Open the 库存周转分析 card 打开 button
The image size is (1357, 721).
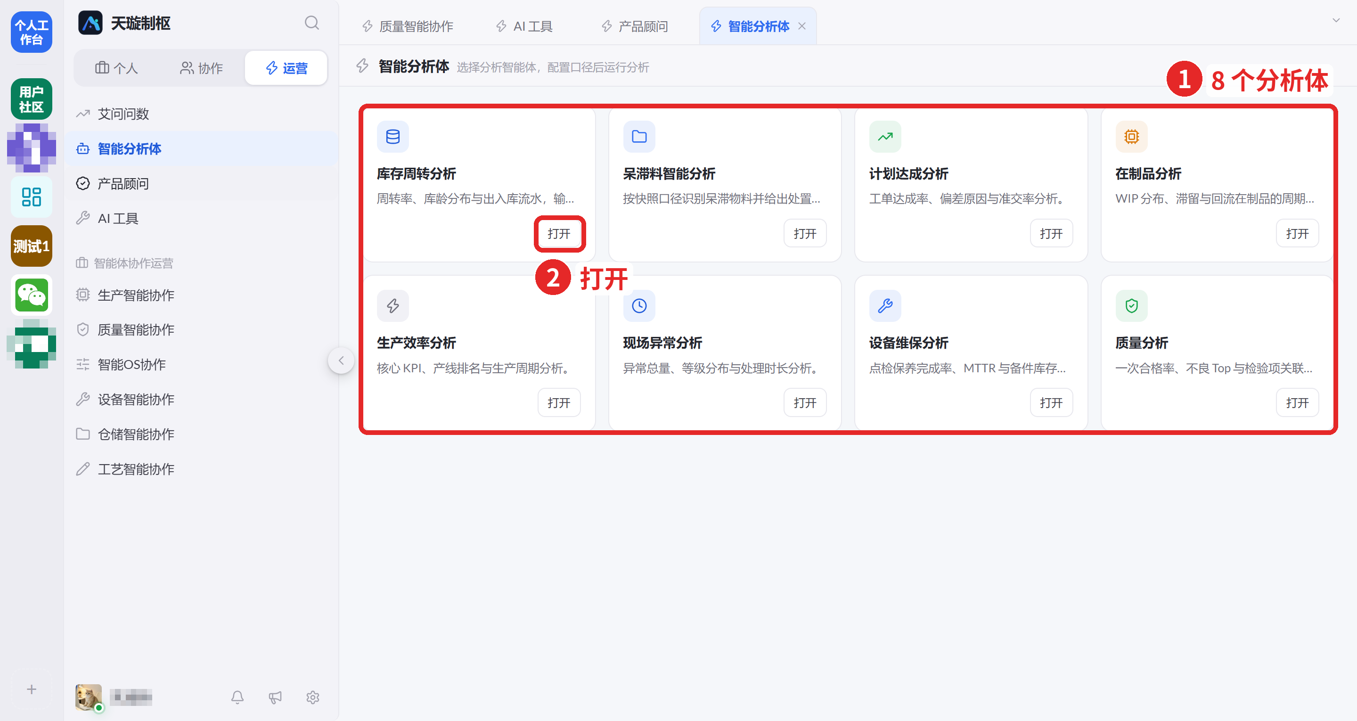click(559, 233)
